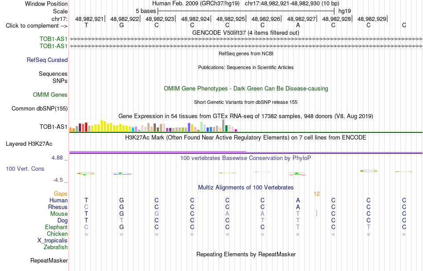The width and height of the screenshot is (423, 271).
Task: Click the Sequences track label
Action: coord(53,74)
